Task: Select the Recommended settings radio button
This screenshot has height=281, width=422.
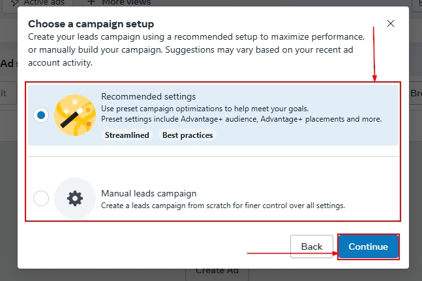Action: click(x=41, y=115)
